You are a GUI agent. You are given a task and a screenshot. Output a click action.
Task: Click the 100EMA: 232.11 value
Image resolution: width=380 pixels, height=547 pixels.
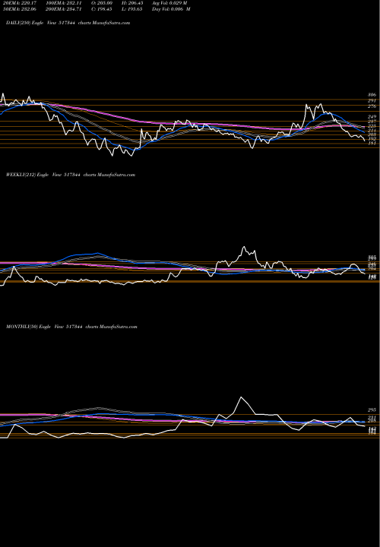[x=63, y=3]
